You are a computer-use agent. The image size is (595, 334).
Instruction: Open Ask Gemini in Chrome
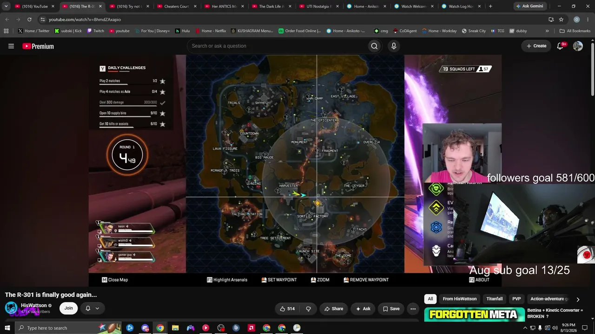click(x=529, y=6)
